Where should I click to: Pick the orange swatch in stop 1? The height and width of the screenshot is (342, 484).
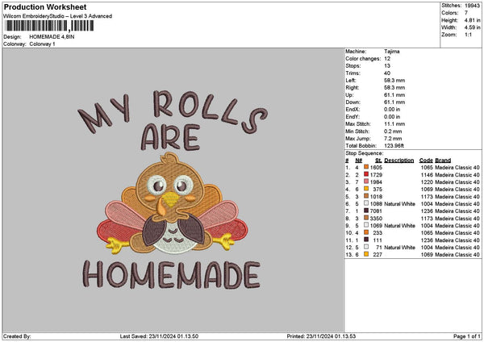366,167
